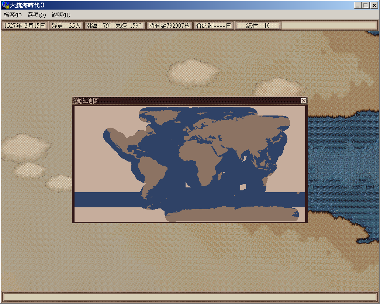380x304 pixels.
Task: Click the game icon in the title bar
Action: pos(5,5)
